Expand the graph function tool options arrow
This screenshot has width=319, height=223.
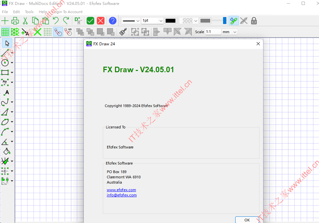tap(12, 161)
